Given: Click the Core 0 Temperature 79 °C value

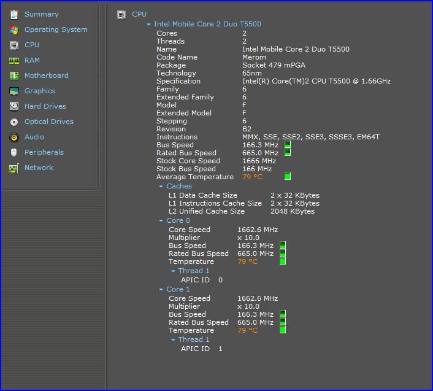Looking at the screenshot, I should coord(247,261).
